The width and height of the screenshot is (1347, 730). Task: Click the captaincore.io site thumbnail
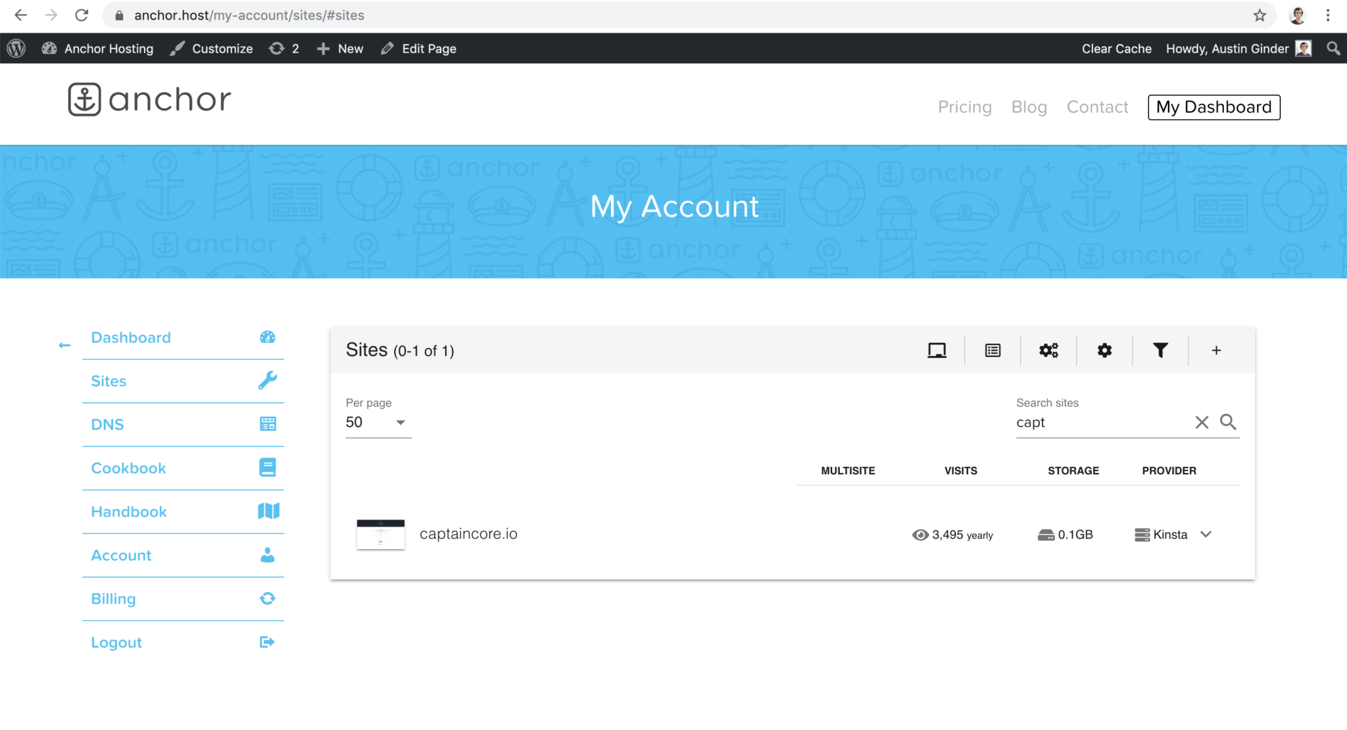click(380, 534)
